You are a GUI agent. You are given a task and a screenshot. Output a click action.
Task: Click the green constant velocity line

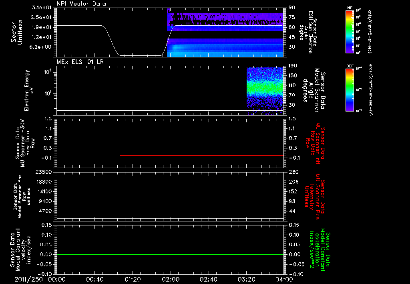[x=170, y=254]
